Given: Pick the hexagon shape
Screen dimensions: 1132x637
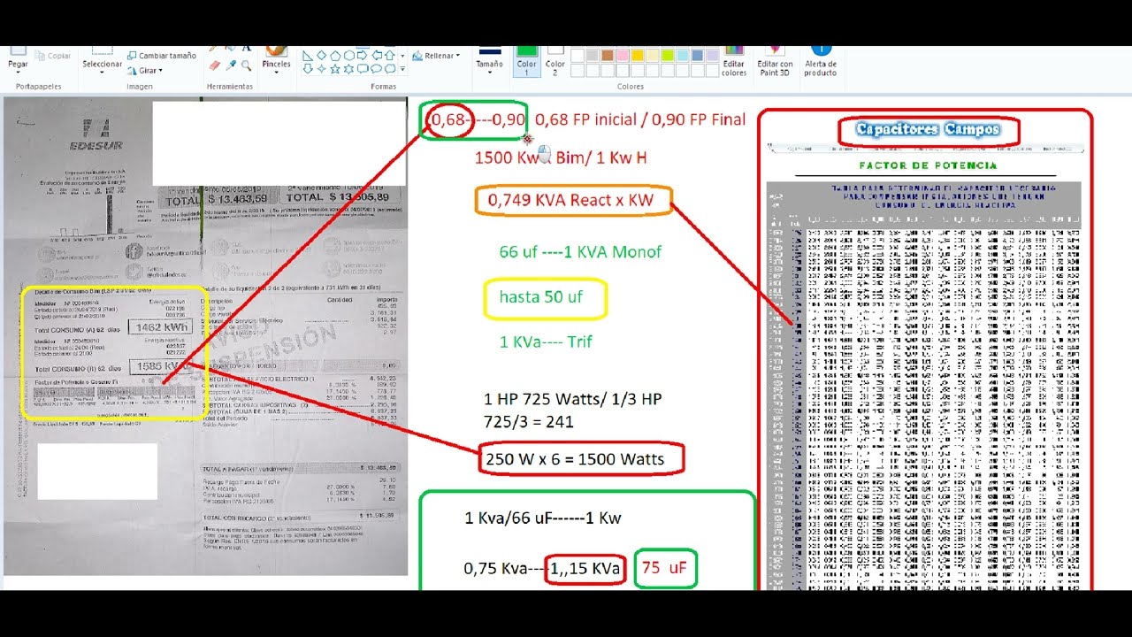Looking at the screenshot, I should coord(349,56).
